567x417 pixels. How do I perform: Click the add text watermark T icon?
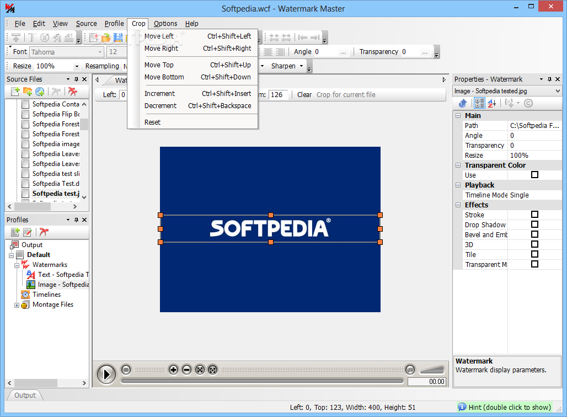pos(32,38)
